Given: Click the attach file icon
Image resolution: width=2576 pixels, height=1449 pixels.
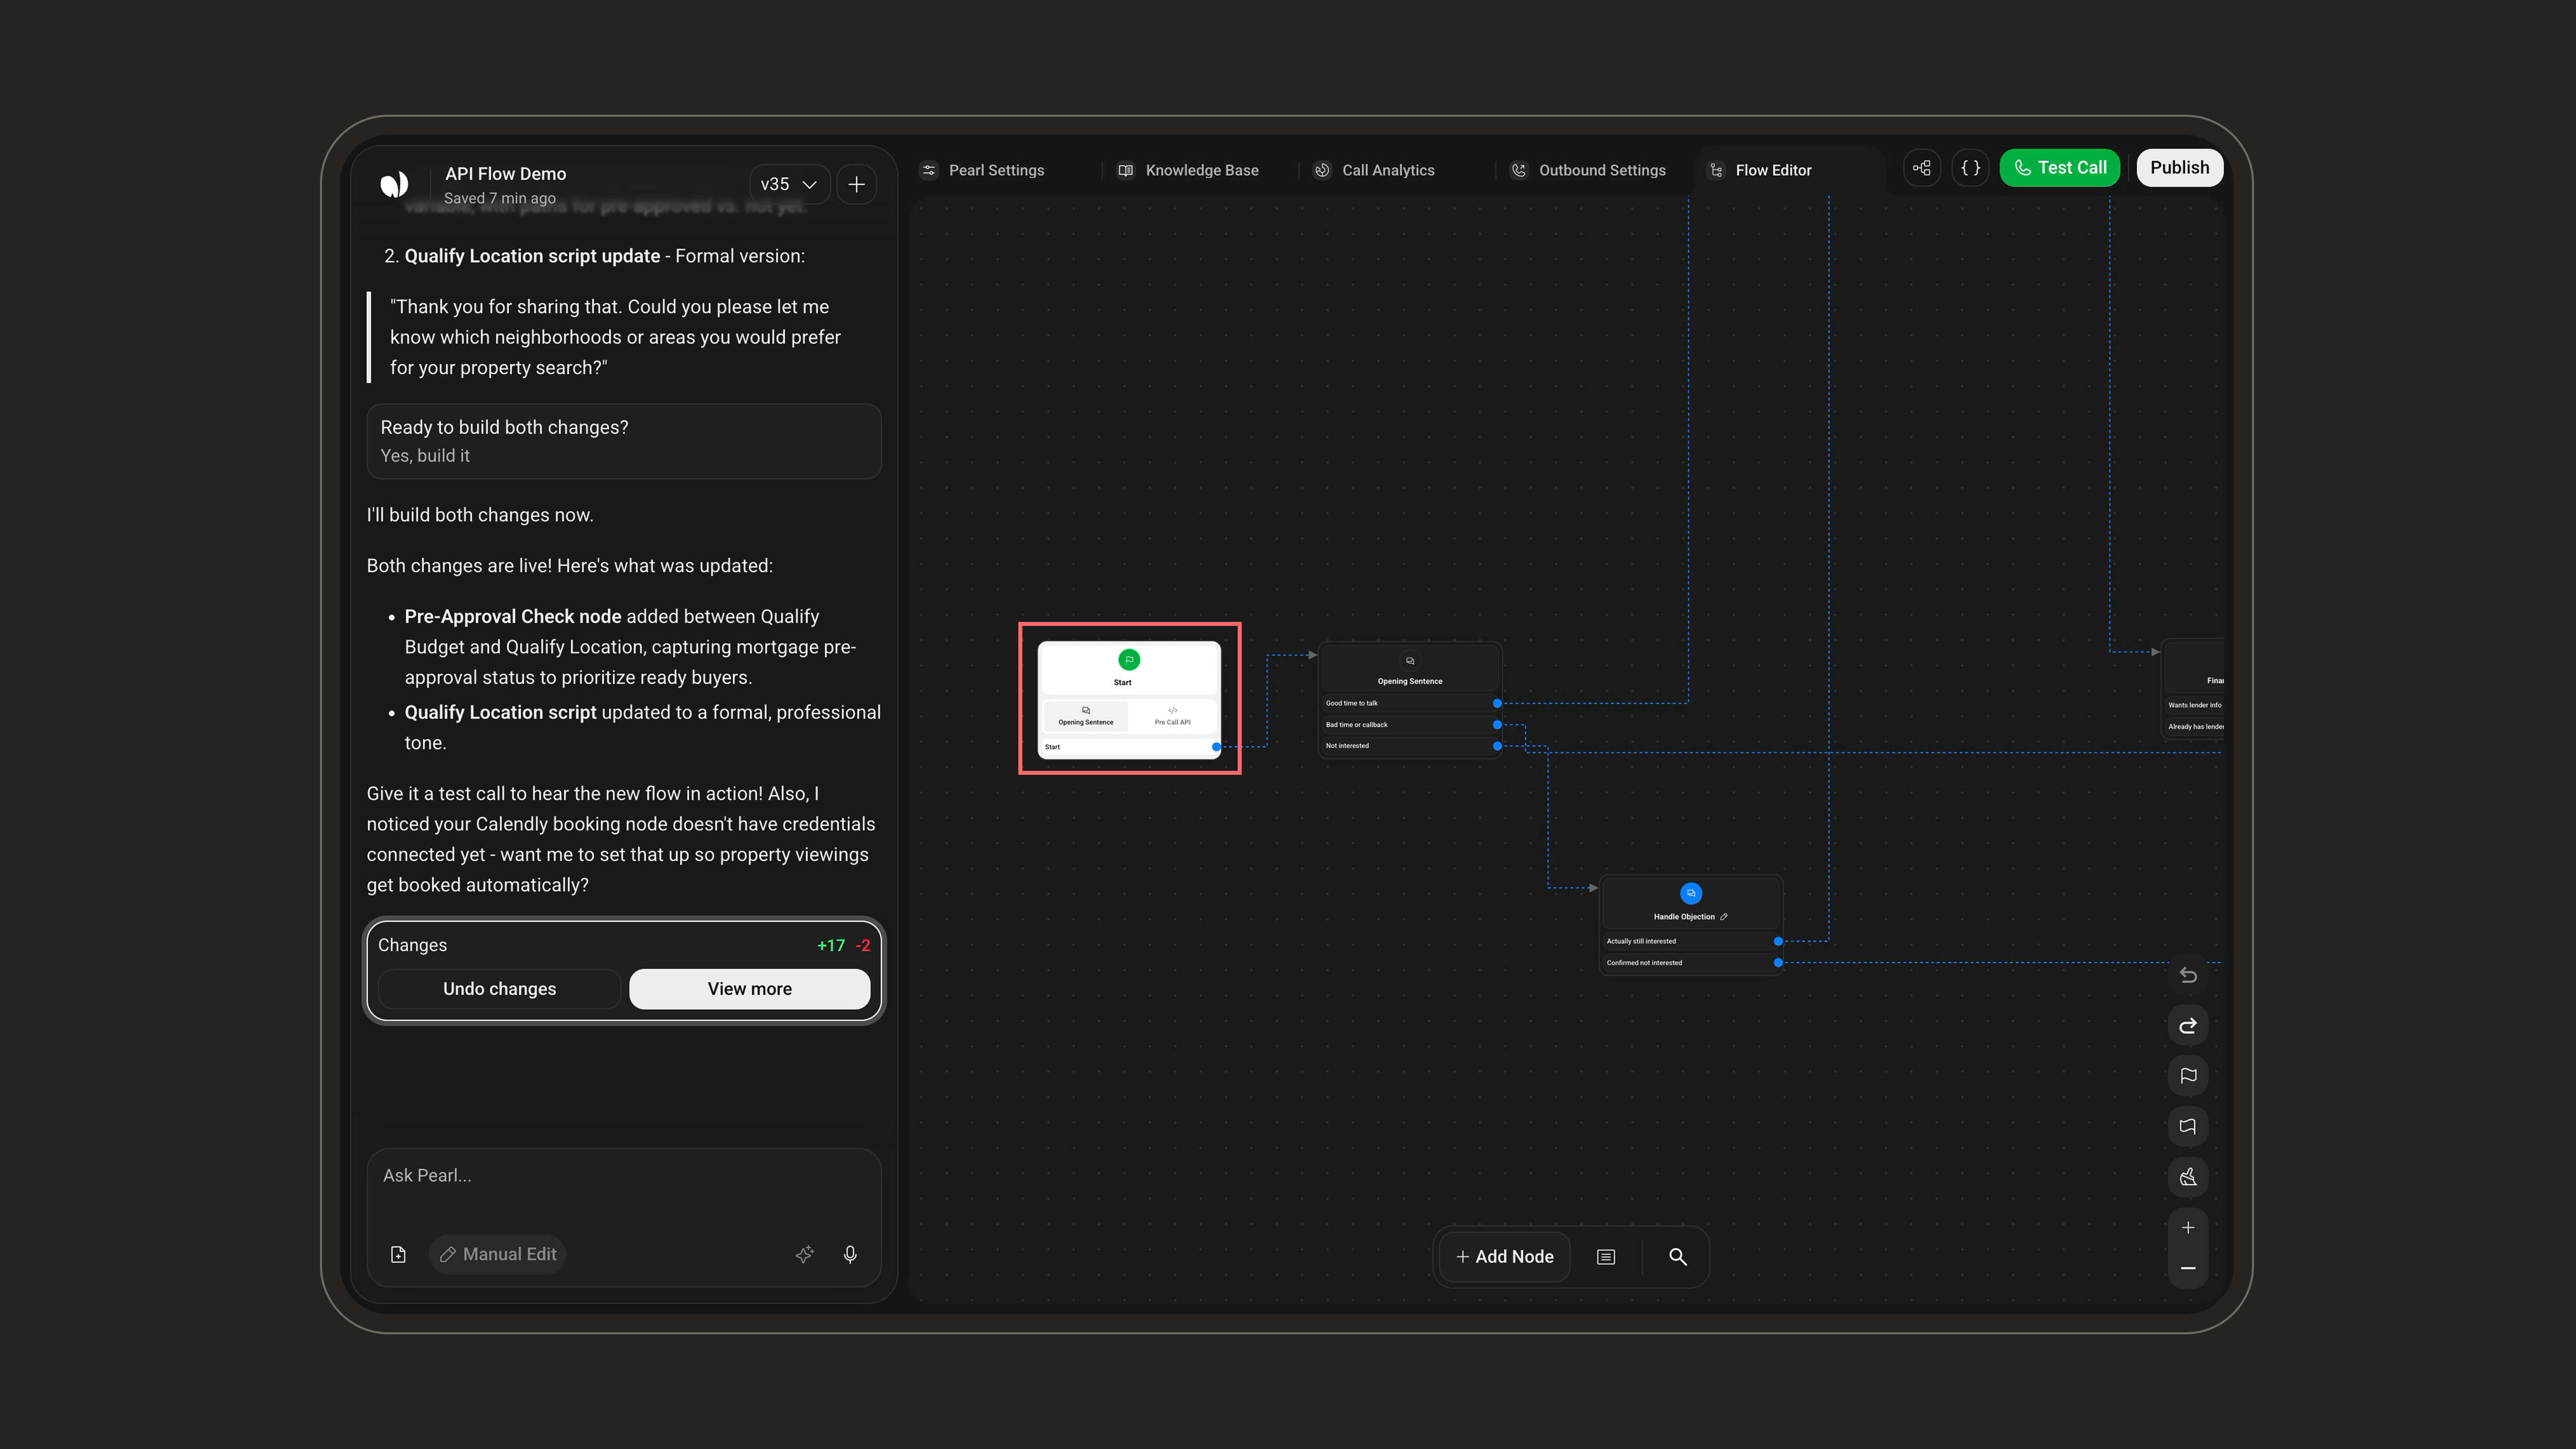Looking at the screenshot, I should coord(398,1254).
